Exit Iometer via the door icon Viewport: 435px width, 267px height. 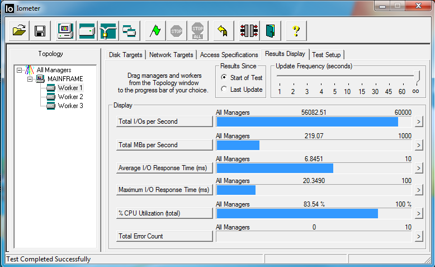(270, 31)
